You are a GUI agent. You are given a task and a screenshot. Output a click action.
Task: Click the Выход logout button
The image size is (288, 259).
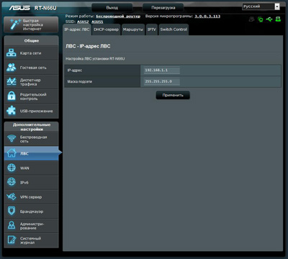click(x=112, y=8)
